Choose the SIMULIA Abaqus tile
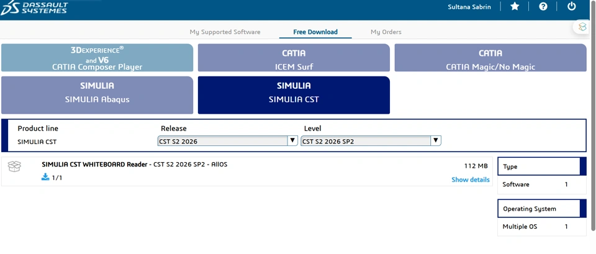Image resolution: width=596 pixels, height=254 pixels. [97, 95]
